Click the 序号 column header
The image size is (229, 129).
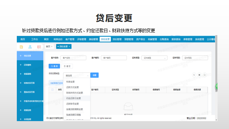click(60, 90)
